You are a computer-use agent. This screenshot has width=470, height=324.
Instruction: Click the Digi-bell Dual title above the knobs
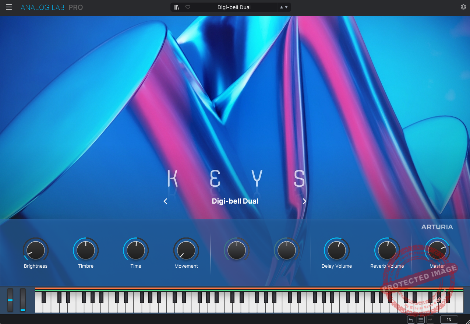coord(235,201)
